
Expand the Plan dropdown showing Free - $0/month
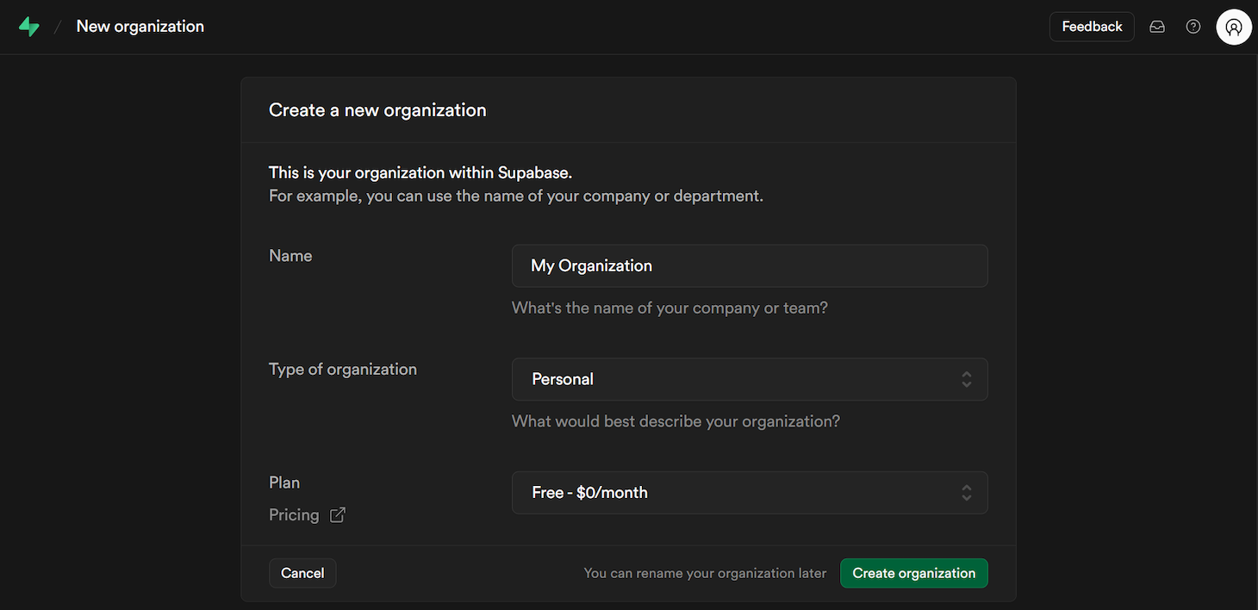(x=748, y=493)
